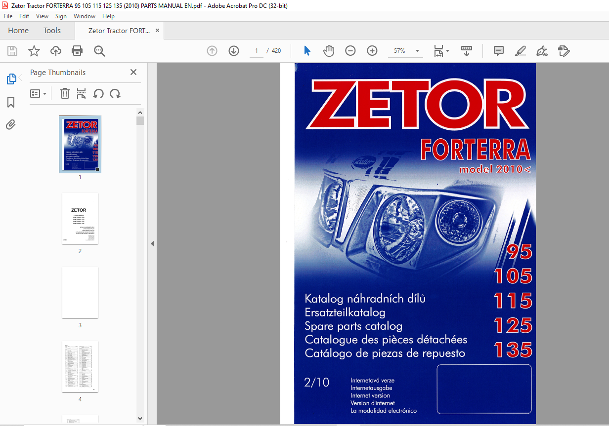609x426 pixels.
Task: Open the View menu
Action: point(43,16)
